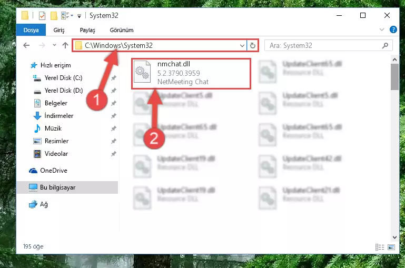Open the Help question mark button
Screen dimensions: 405x268
393,29
